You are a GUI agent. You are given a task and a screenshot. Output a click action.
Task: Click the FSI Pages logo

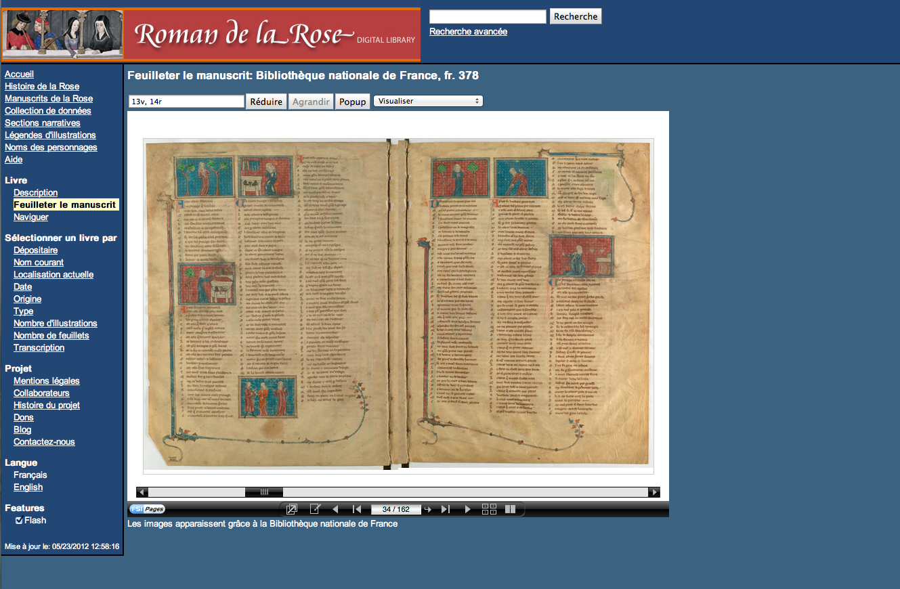click(147, 509)
